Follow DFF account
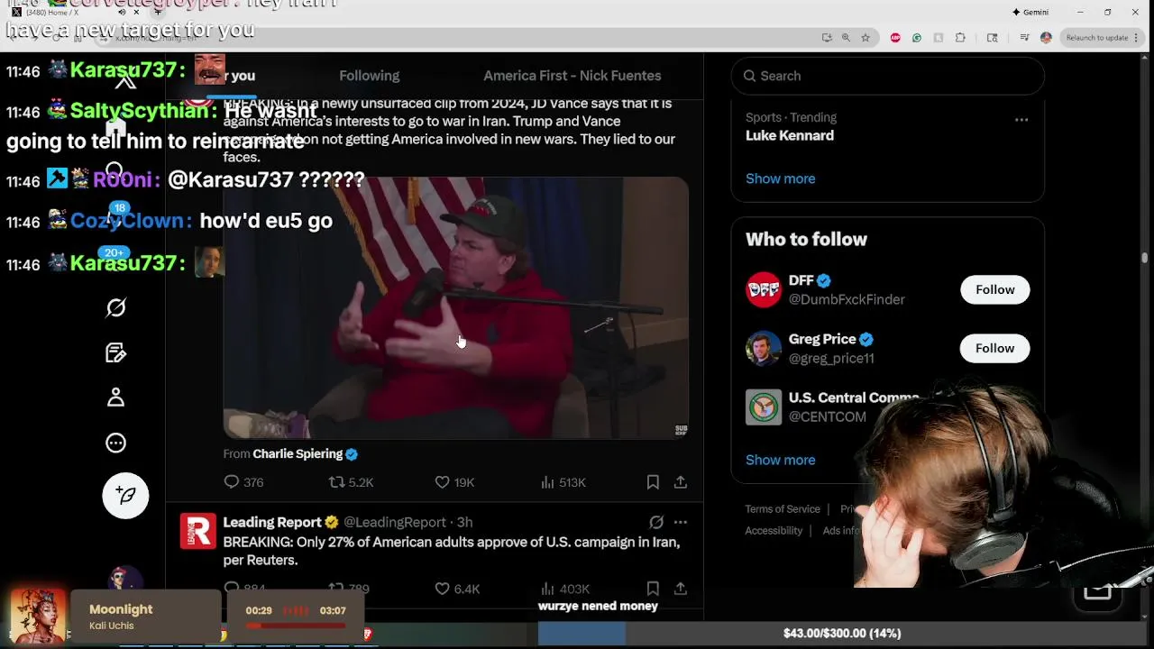This screenshot has width=1154, height=649. pos(994,289)
